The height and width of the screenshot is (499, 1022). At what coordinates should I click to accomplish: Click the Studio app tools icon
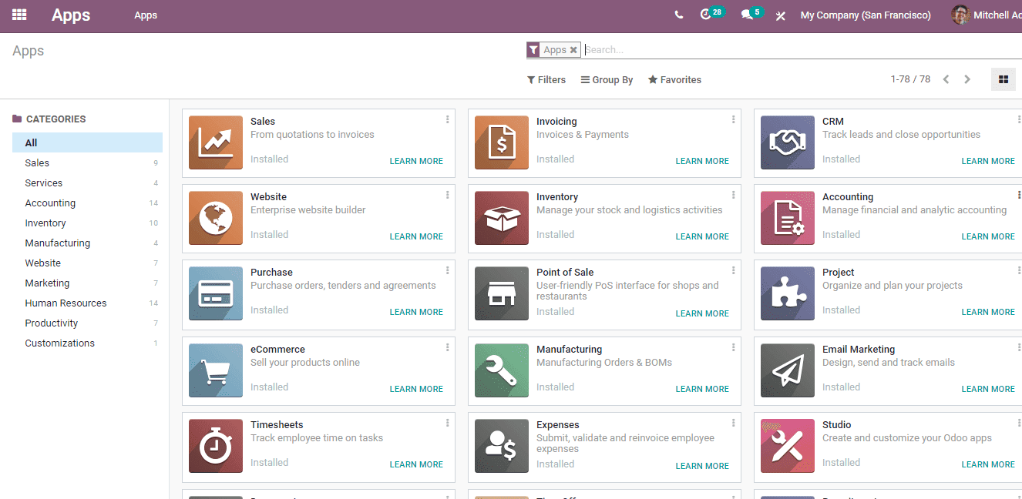pyautogui.click(x=788, y=446)
